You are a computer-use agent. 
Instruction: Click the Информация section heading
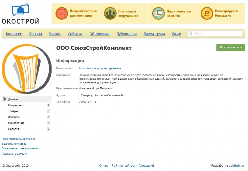[70, 61]
